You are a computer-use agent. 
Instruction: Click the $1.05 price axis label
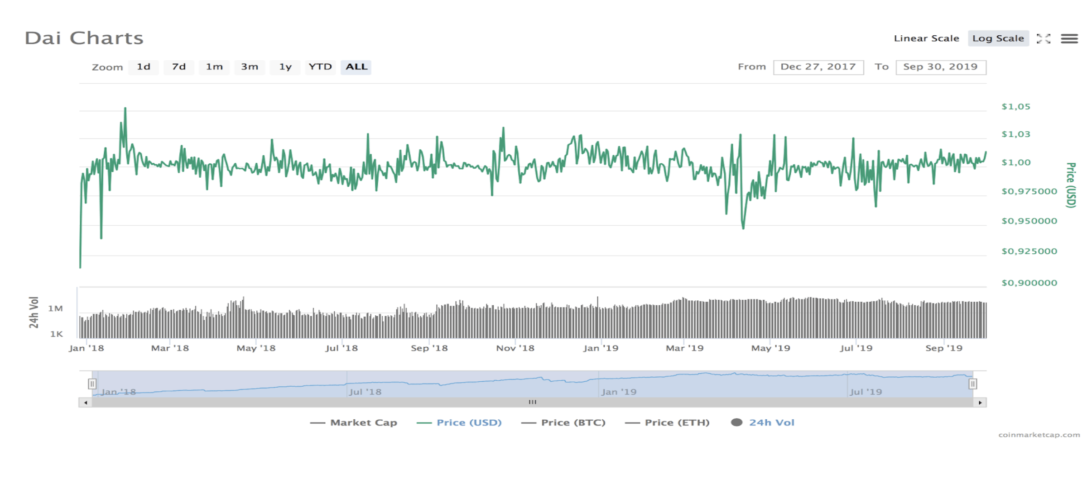pyautogui.click(x=1016, y=107)
